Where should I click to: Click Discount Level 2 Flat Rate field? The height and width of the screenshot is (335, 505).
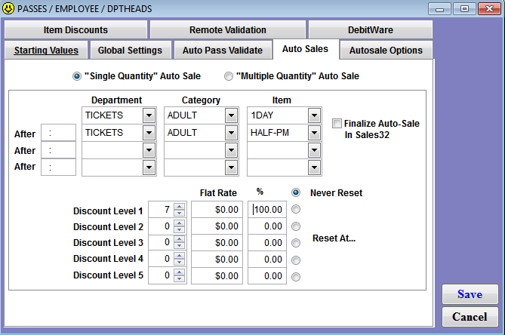[x=217, y=226]
